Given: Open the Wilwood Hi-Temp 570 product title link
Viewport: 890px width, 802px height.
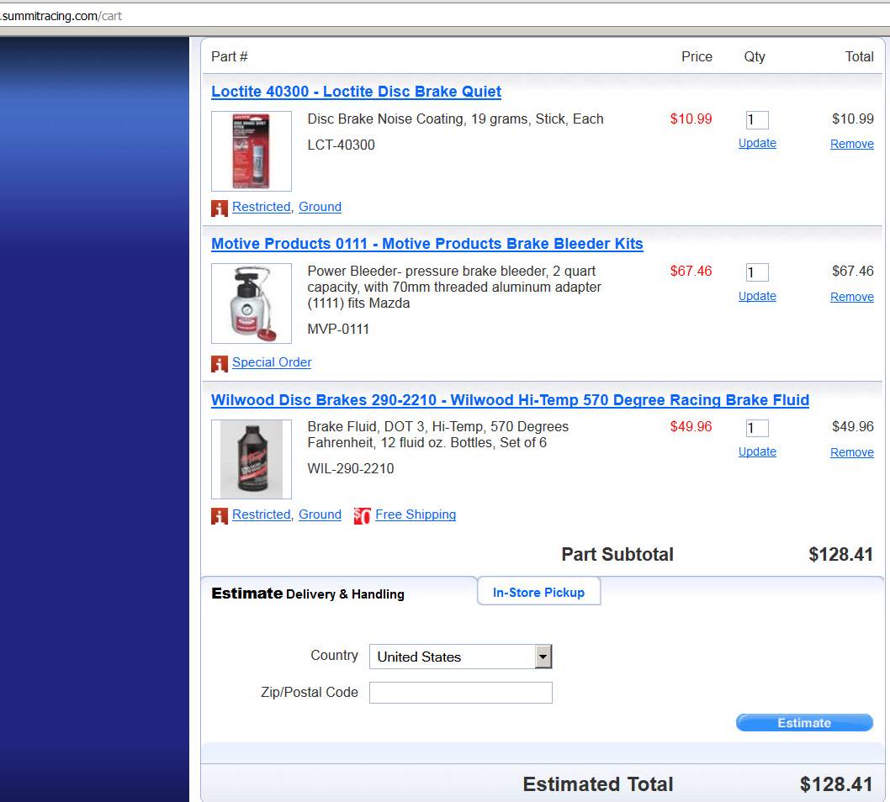Looking at the screenshot, I should point(510,400).
